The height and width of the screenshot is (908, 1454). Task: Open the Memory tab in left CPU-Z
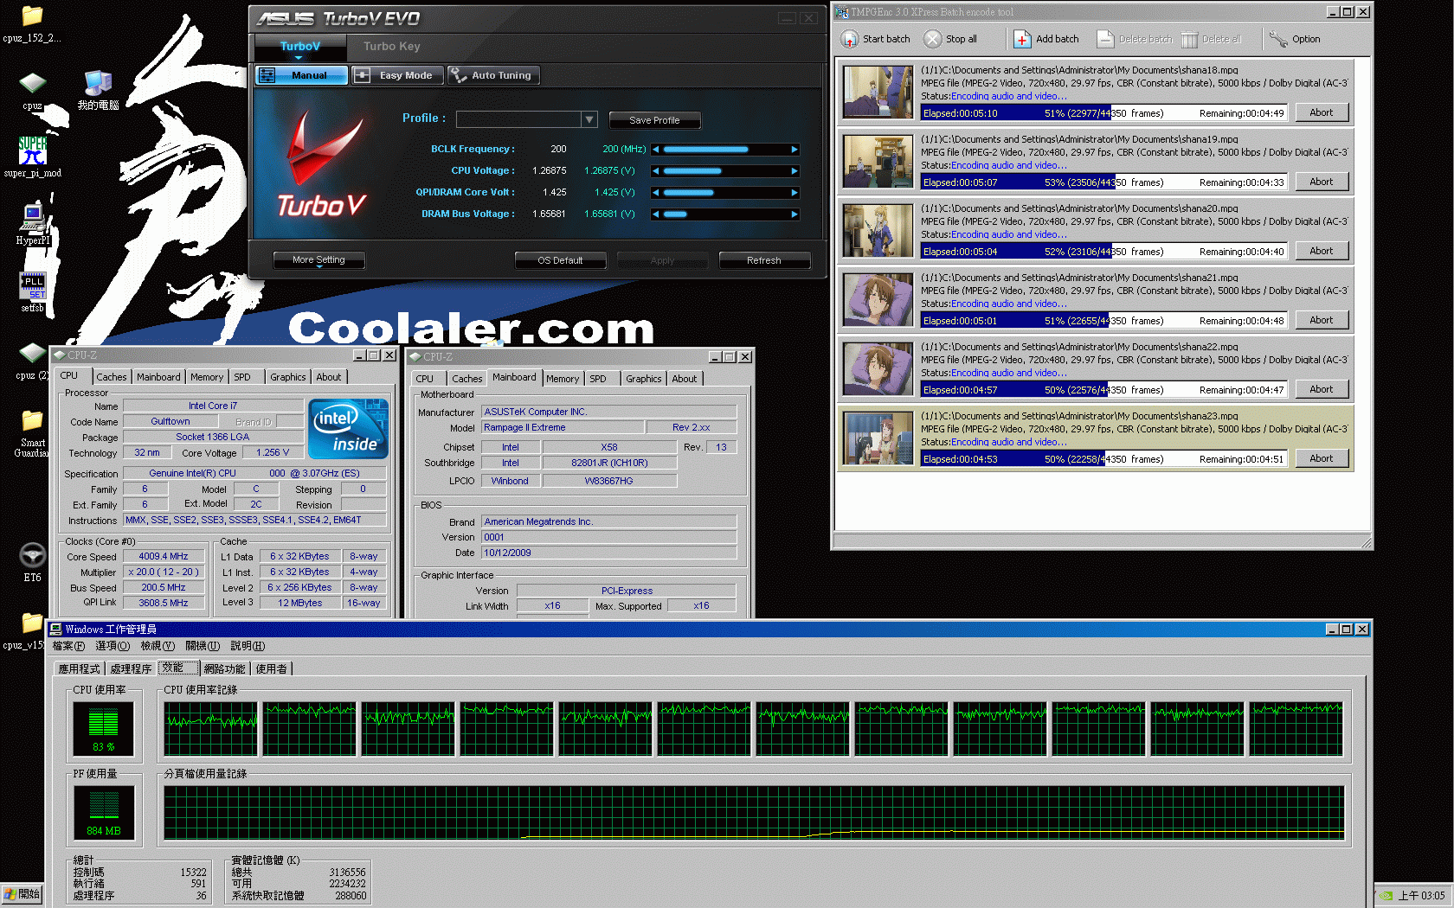pos(207,377)
